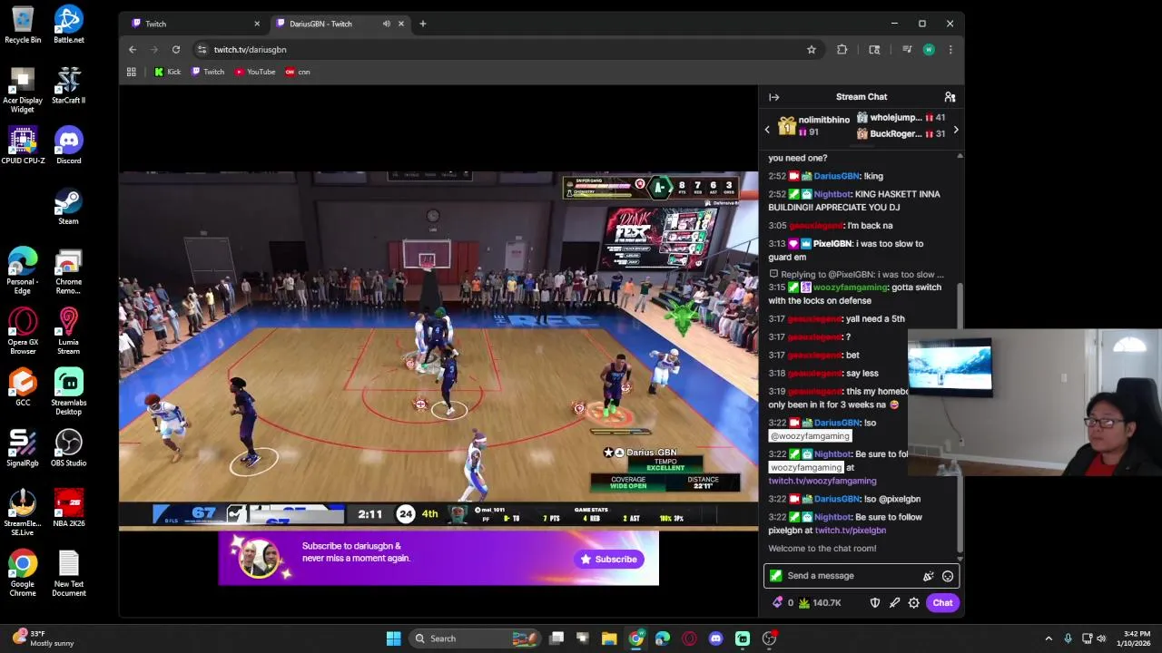The height and width of the screenshot is (653, 1162).
Task: Open twitch.tv/pixelgbn link in chat
Action: (850, 531)
